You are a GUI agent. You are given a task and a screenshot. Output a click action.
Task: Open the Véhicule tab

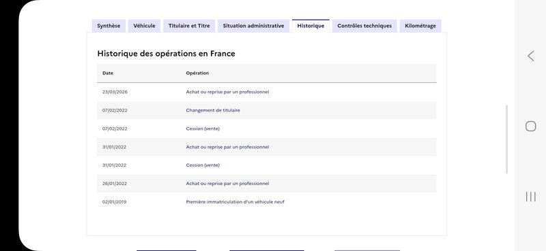point(144,26)
